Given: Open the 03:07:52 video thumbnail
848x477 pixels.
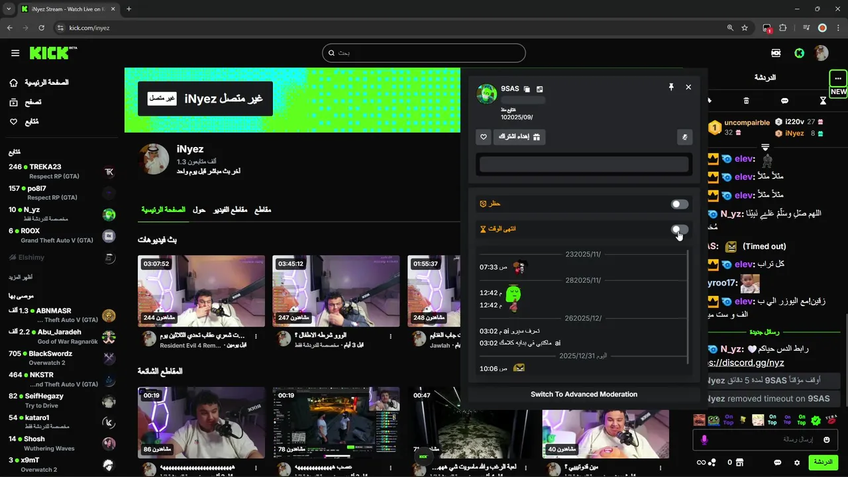Looking at the screenshot, I should click(x=201, y=291).
